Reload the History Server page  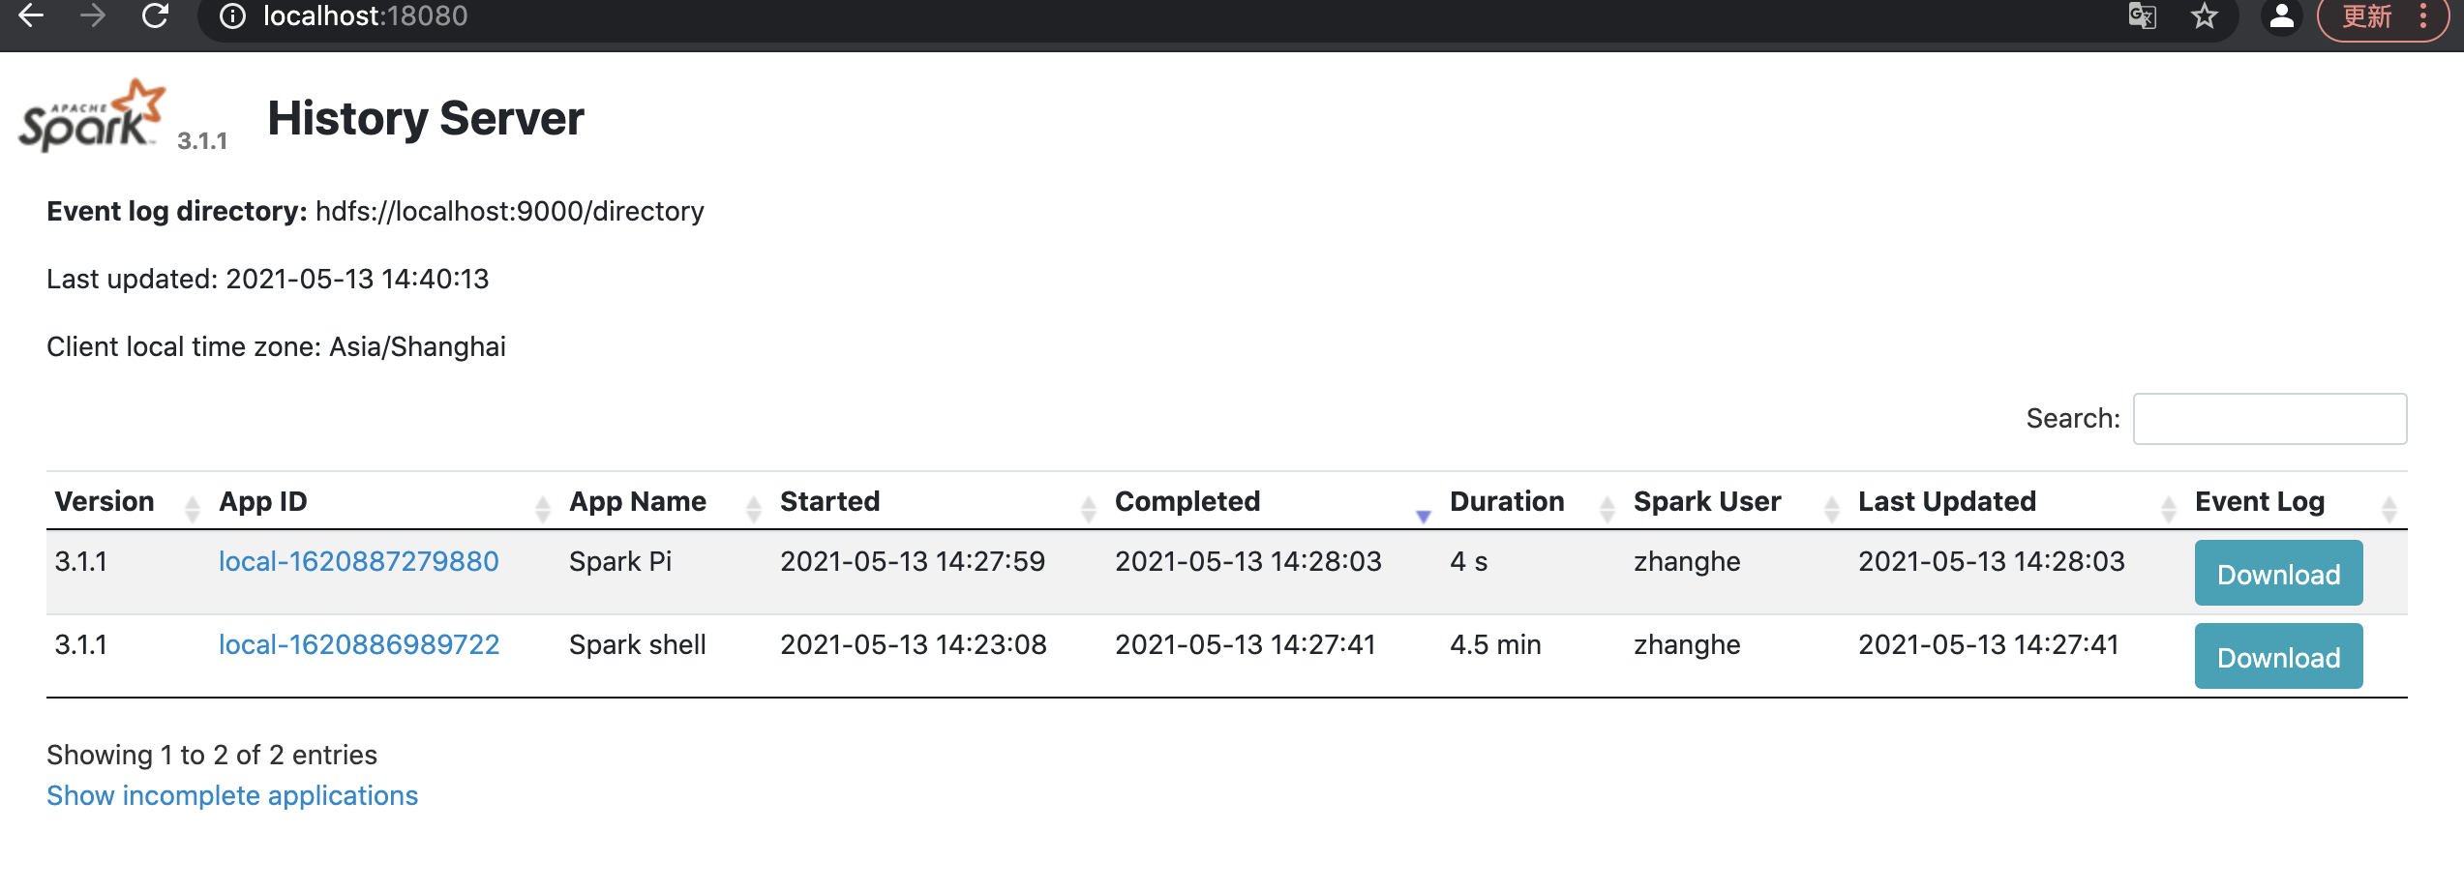pos(155,15)
